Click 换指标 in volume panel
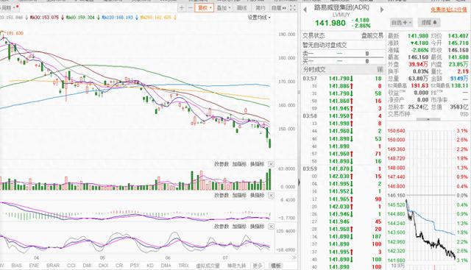 (257, 164)
